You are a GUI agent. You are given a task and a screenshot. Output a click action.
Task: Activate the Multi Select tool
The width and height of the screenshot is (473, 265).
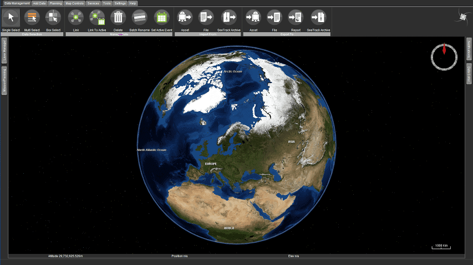point(32,18)
